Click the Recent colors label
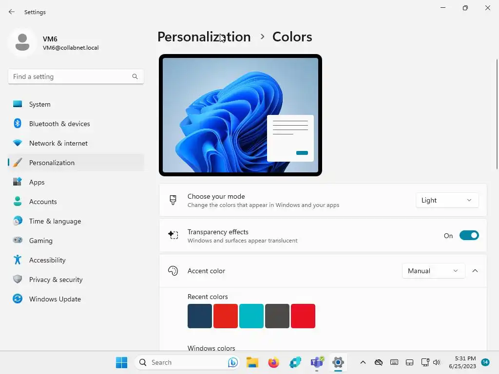The width and height of the screenshot is (499, 374). 208,297
